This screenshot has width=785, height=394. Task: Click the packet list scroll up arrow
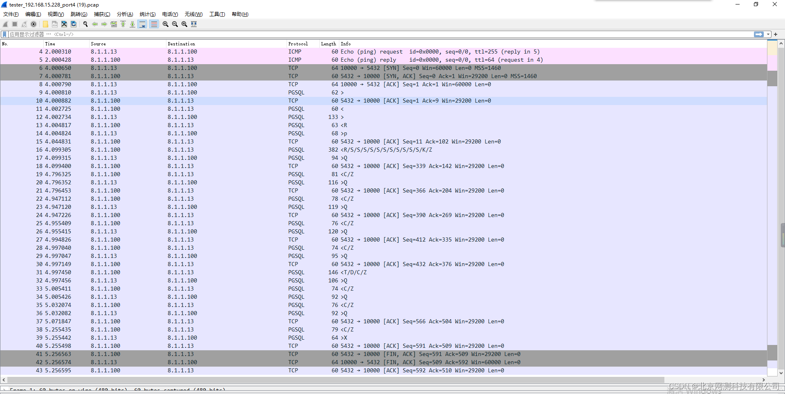pyautogui.click(x=781, y=43)
